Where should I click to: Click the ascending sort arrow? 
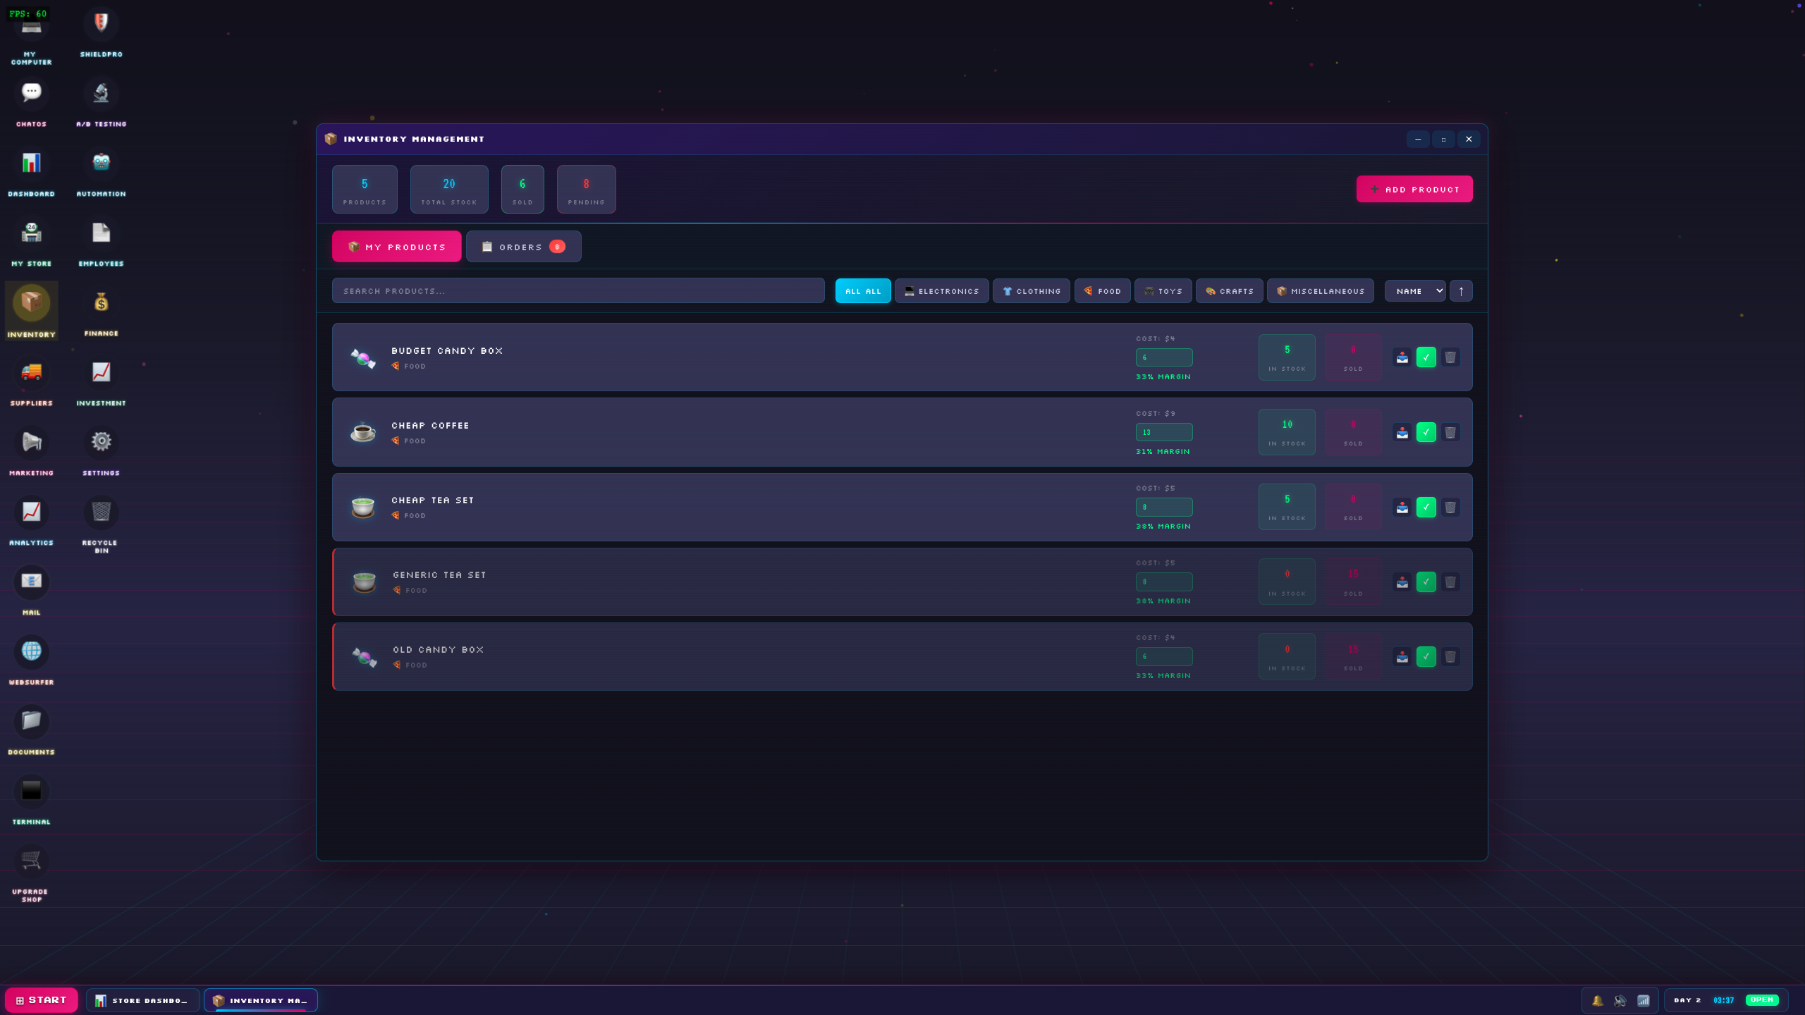1461,290
